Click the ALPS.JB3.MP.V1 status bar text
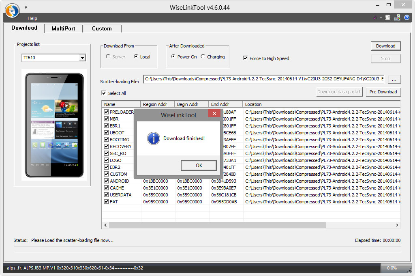This screenshot has width=415, height=276. [75, 268]
